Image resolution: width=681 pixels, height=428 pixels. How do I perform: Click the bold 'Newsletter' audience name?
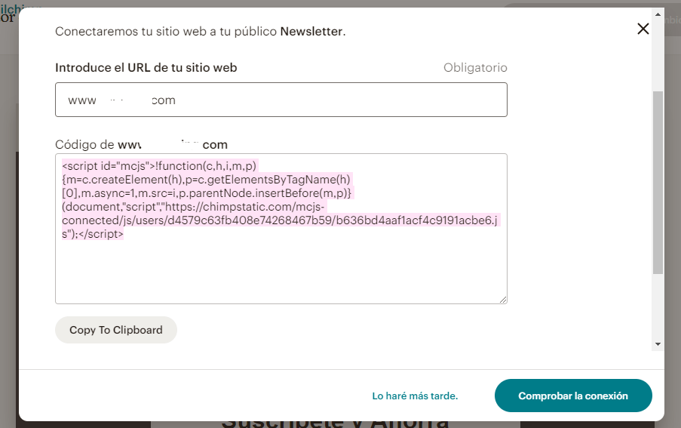(311, 31)
